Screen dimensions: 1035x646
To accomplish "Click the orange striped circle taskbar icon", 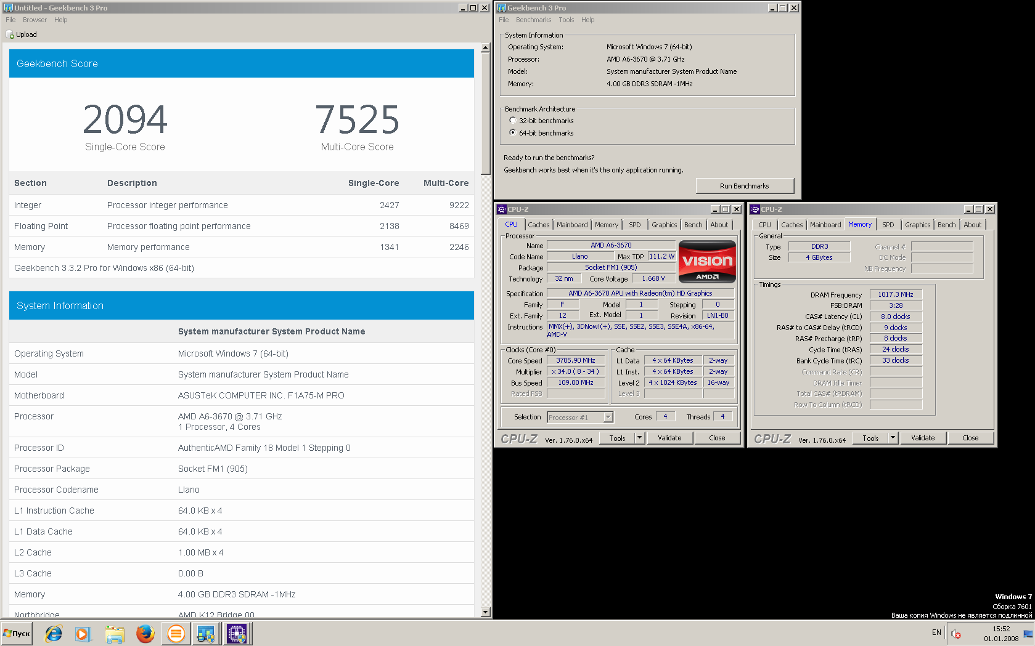I will coord(176,633).
